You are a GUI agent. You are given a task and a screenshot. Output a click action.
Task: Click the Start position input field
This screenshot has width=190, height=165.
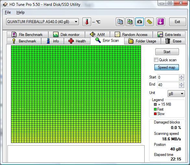[x=168, y=77]
